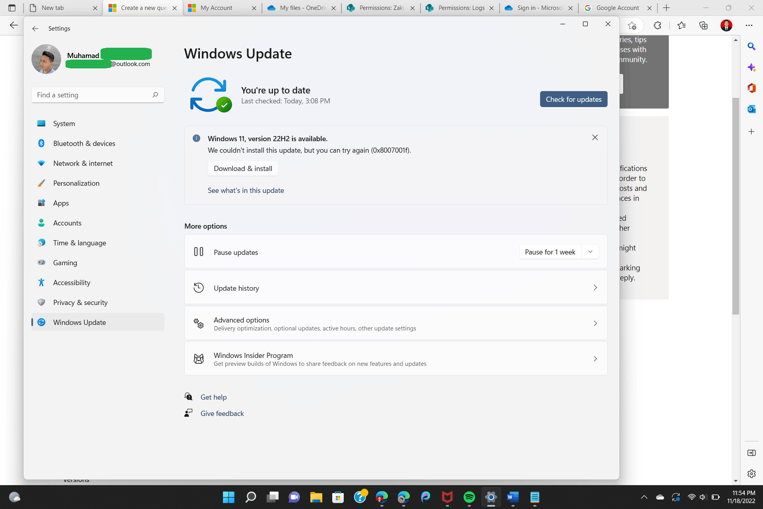Open Edge extensions puzzle icon

[x=657, y=25]
